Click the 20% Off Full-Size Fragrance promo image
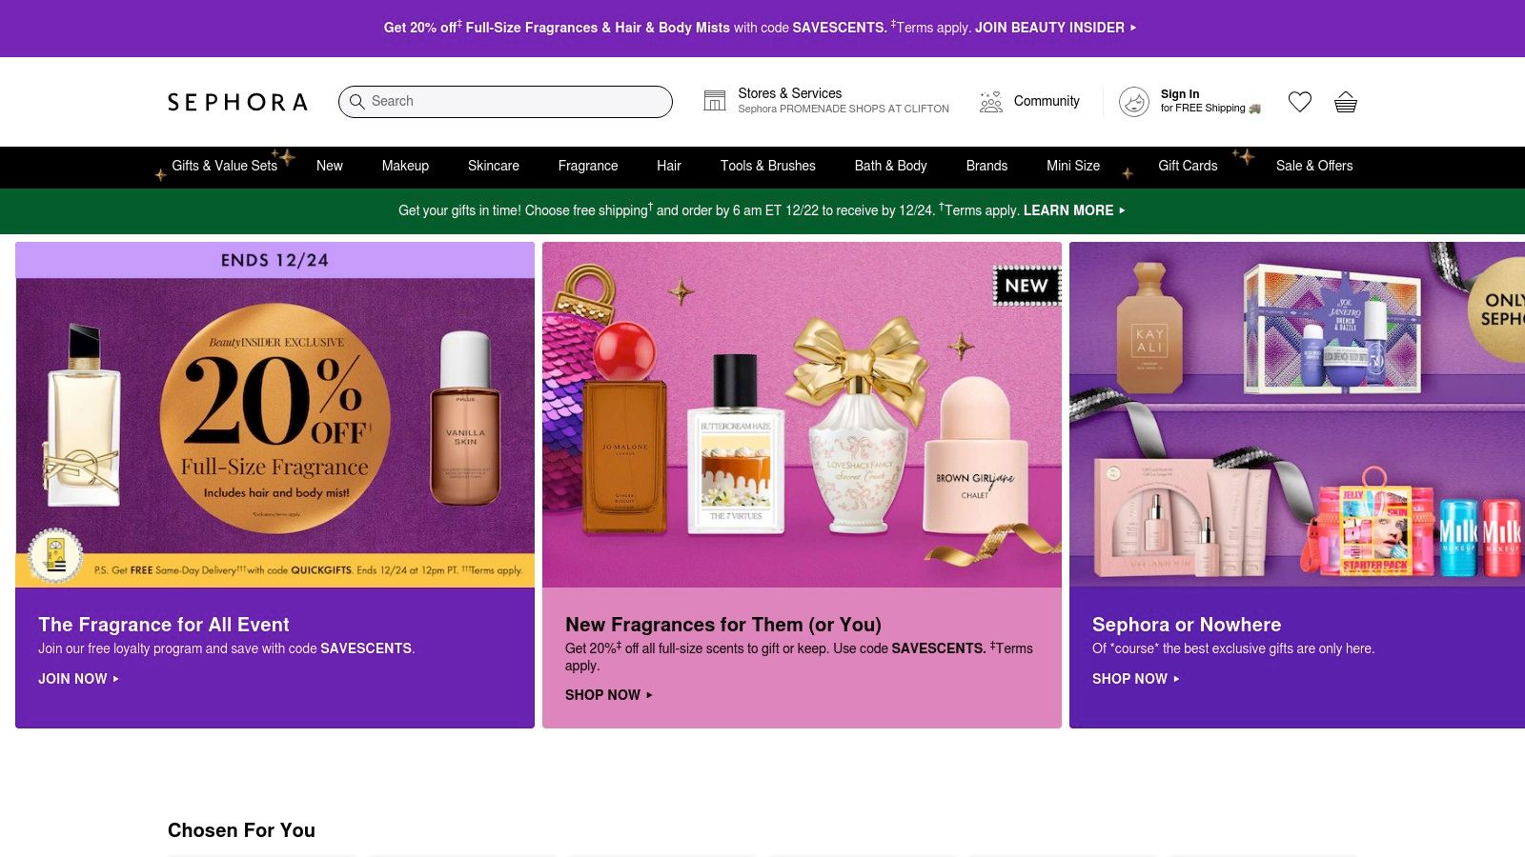Screen dimensions: 1525x857 click(x=274, y=414)
